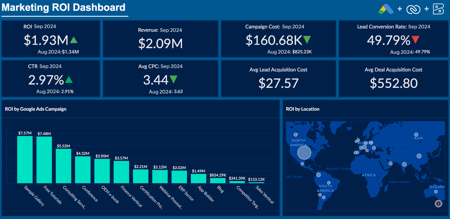Click the Avg Deal Acquisition Cost value $552.80
Viewport: 450px width, 219px height.
click(x=393, y=83)
